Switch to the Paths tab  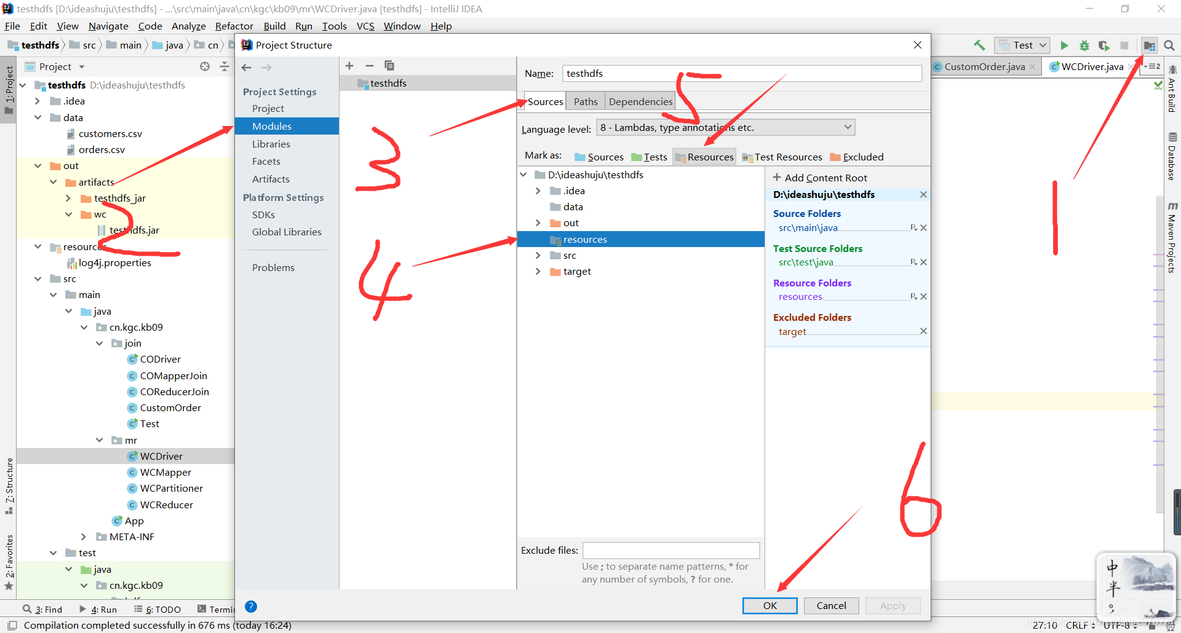(586, 102)
